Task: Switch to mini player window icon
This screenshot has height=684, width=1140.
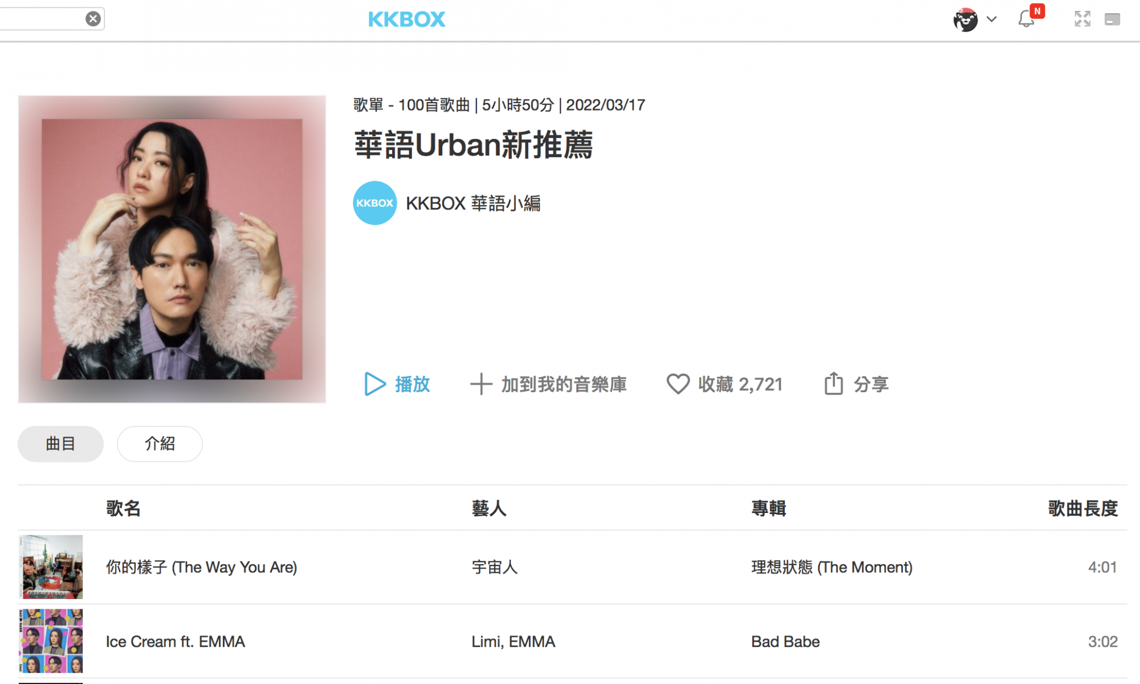Action: (x=1112, y=19)
